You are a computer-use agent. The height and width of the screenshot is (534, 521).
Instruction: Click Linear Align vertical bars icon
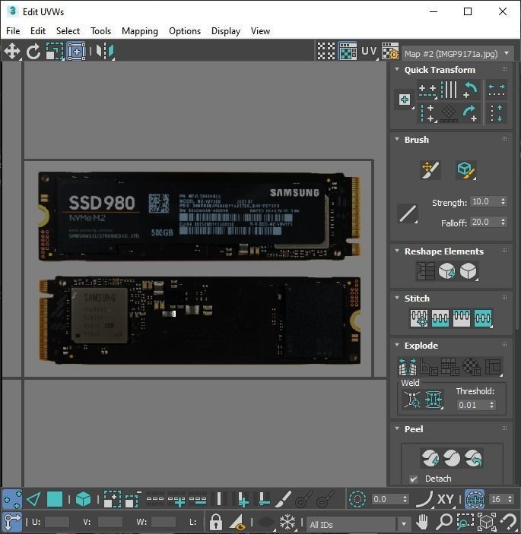(449, 90)
